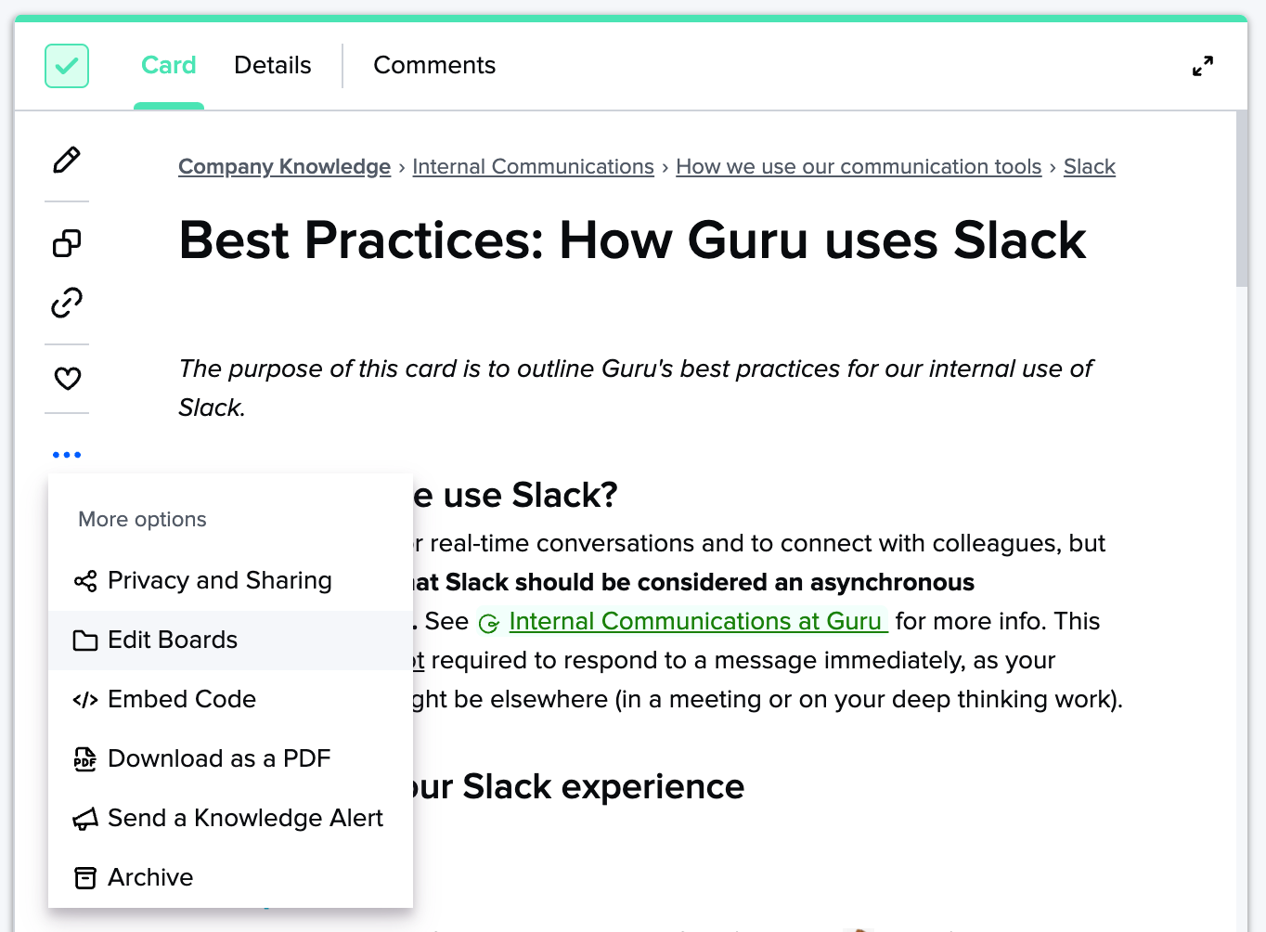
Task: Open Internal Communications breadcrumb link
Action: coord(533,166)
